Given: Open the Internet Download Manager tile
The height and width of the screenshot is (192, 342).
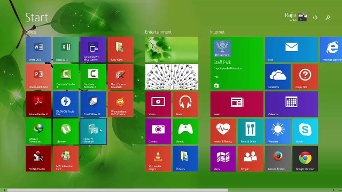Looking at the screenshot, I should click(38, 132).
